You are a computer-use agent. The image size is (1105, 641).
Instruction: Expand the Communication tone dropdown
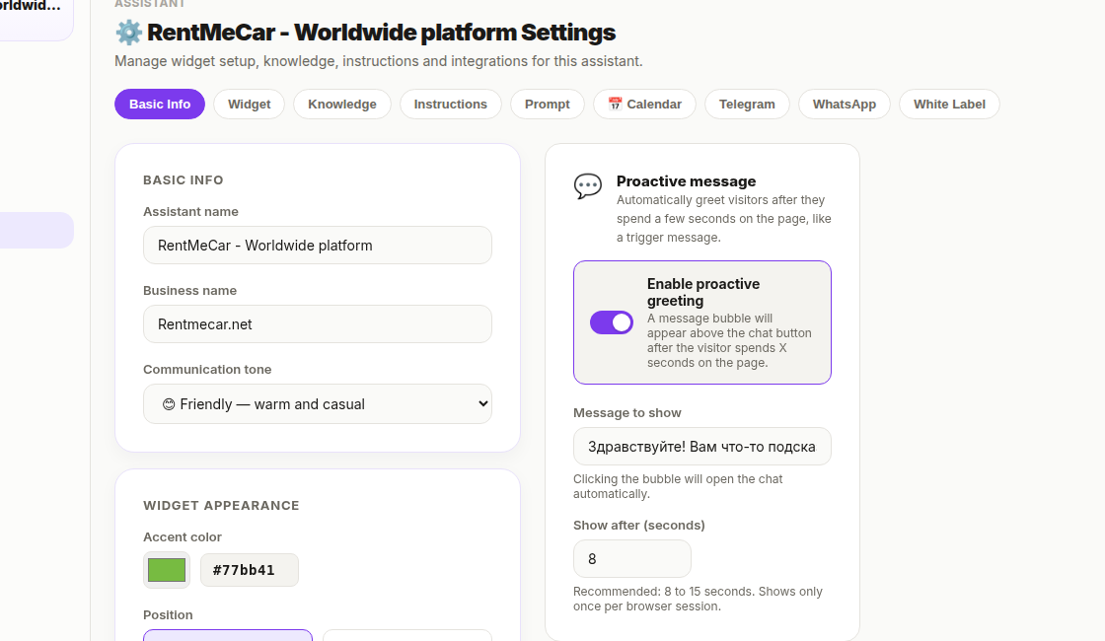pos(318,404)
